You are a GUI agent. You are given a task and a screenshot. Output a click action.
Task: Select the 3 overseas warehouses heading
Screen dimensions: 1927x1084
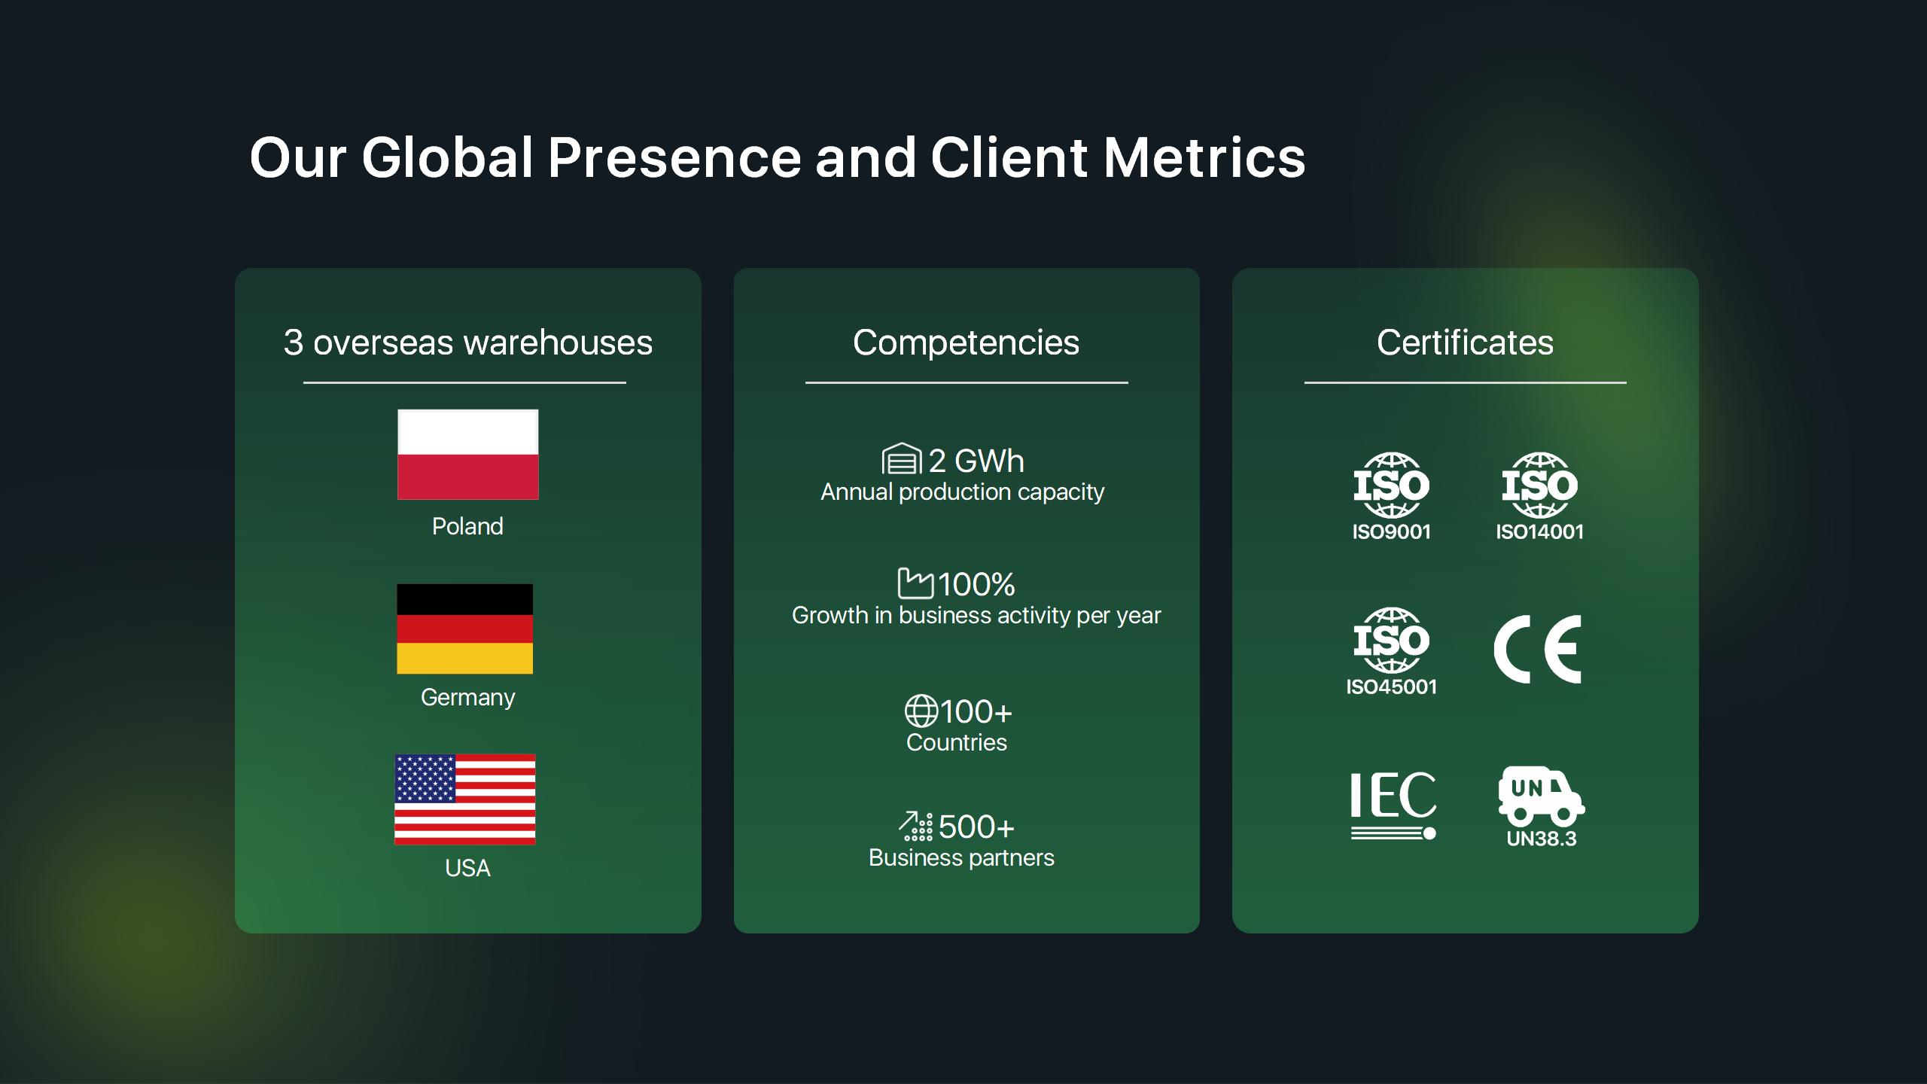click(x=467, y=343)
